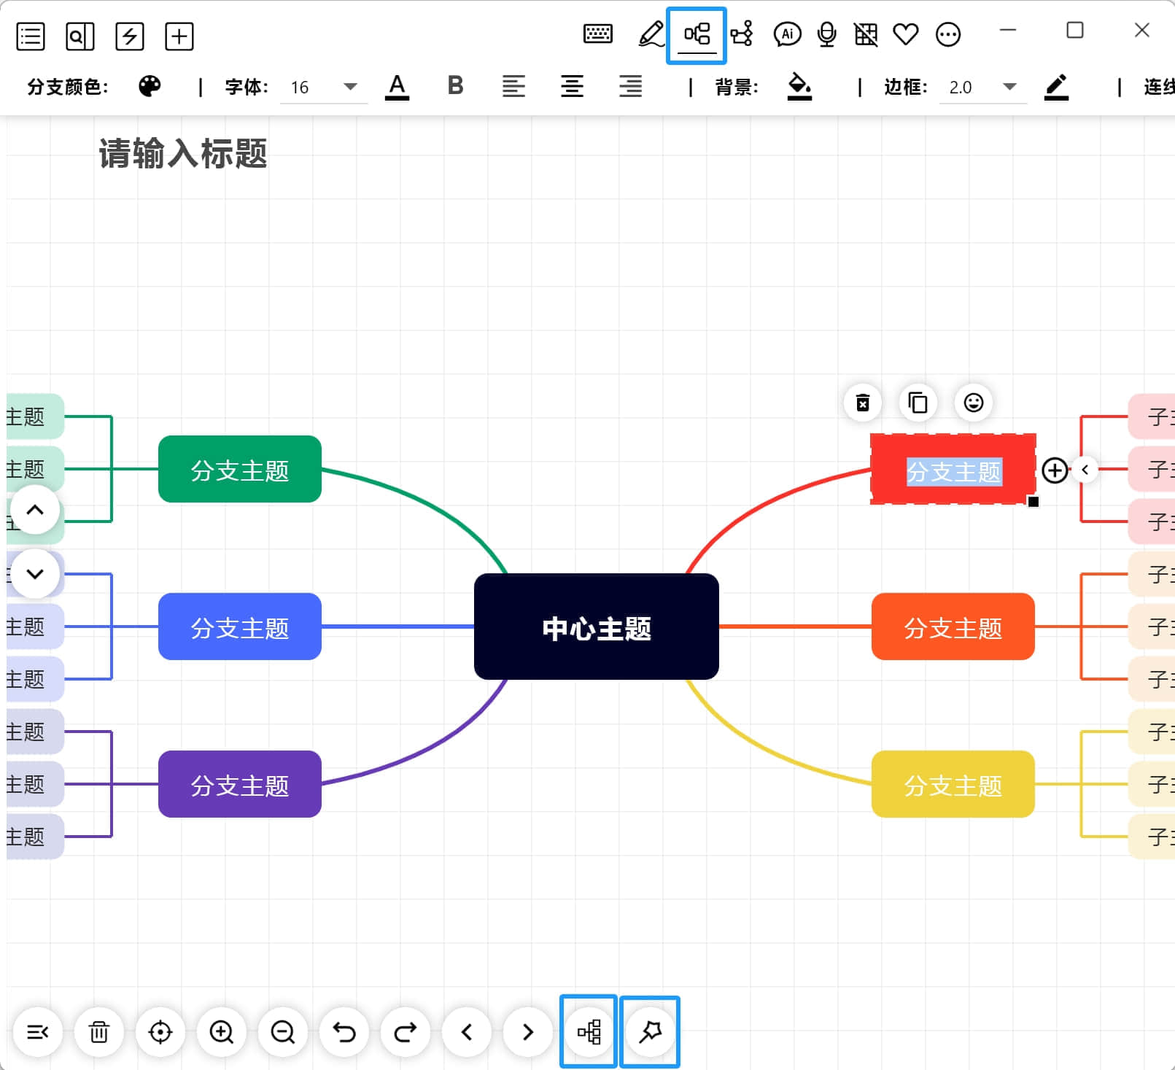Open the outline list view tab
This screenshot has height=1070, width=1175.
(x=31, y=36)
